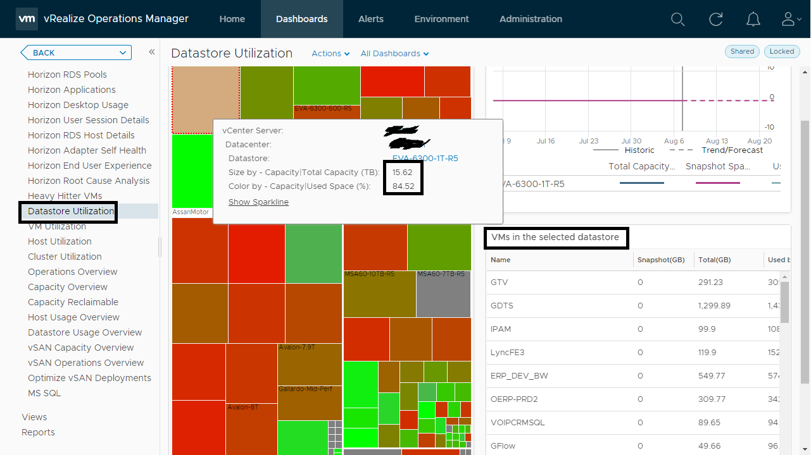Click the search magnifier icon
The width and height of the screenshot is (811, 455).
[x=677, y=19]
